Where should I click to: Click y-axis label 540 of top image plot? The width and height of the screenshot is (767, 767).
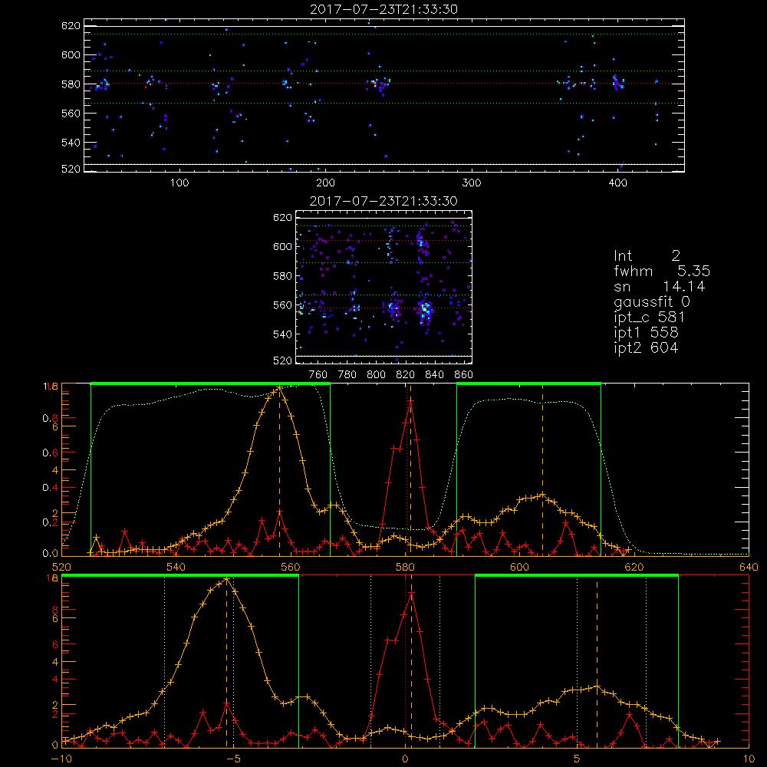[71, 143]
